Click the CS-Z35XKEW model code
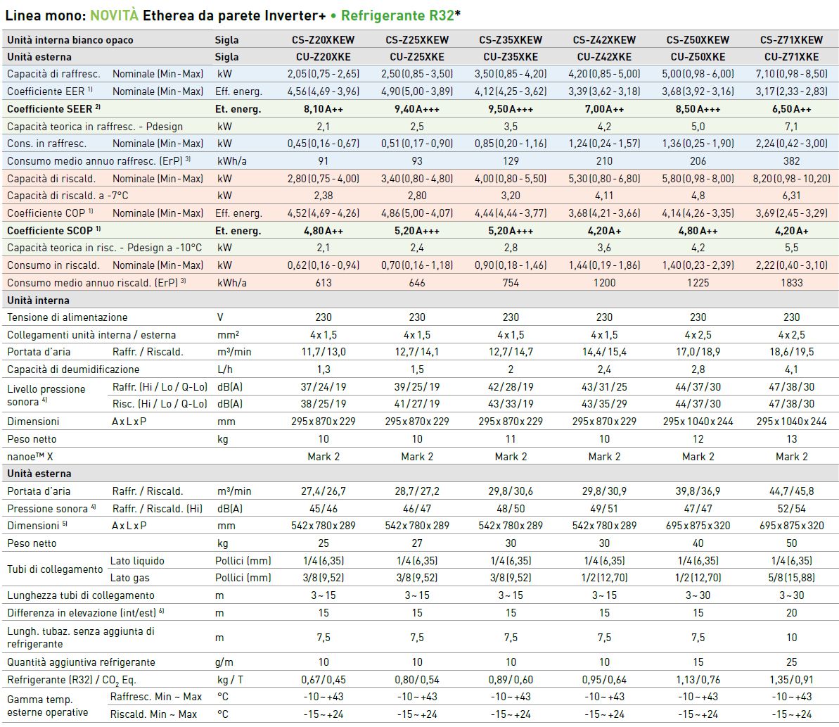839x727 pixels. [511, 40]
